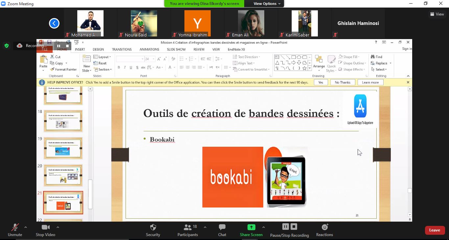The width and height of the screenshot is (449, 240).
Task: Click the green Share Screen icon
Action: [251, 227]
